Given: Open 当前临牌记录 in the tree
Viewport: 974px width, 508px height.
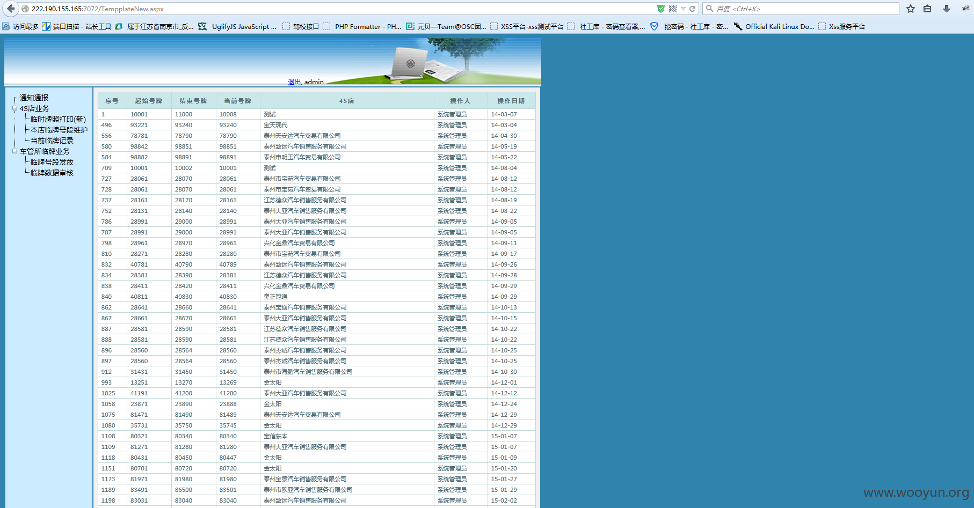Looking at the screenshot, I should coord(52,141).
